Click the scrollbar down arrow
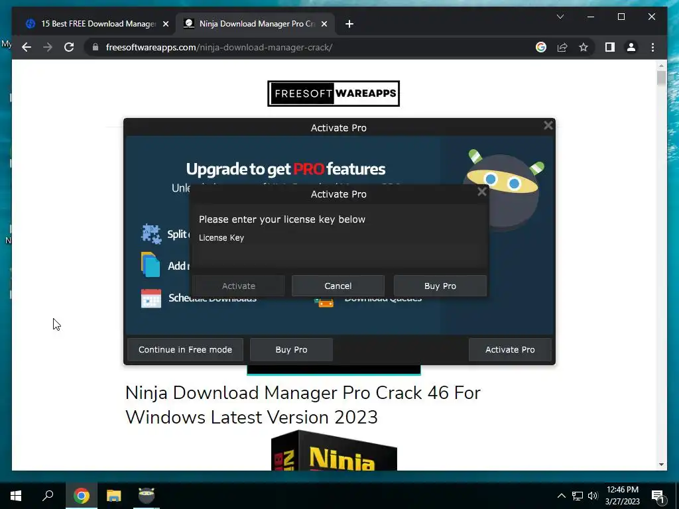Image resolution: width=679 pixels, height=509 pixels. (661, 465)
